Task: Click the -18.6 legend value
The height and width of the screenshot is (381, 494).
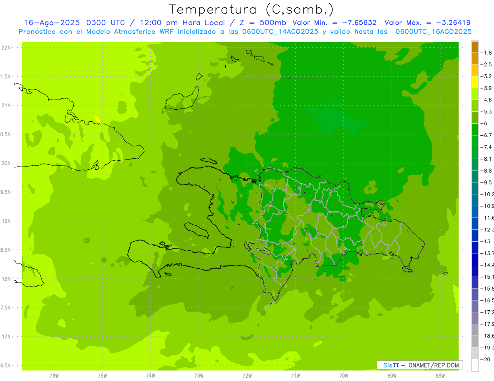Action: pyautogui.click(x=487, y=336)
